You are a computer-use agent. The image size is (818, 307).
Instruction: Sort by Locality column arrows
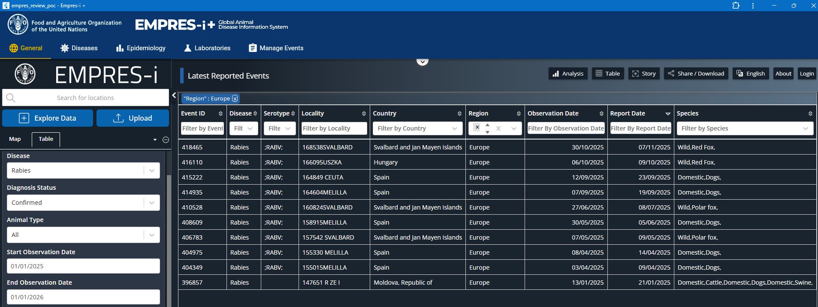[364, 113]
